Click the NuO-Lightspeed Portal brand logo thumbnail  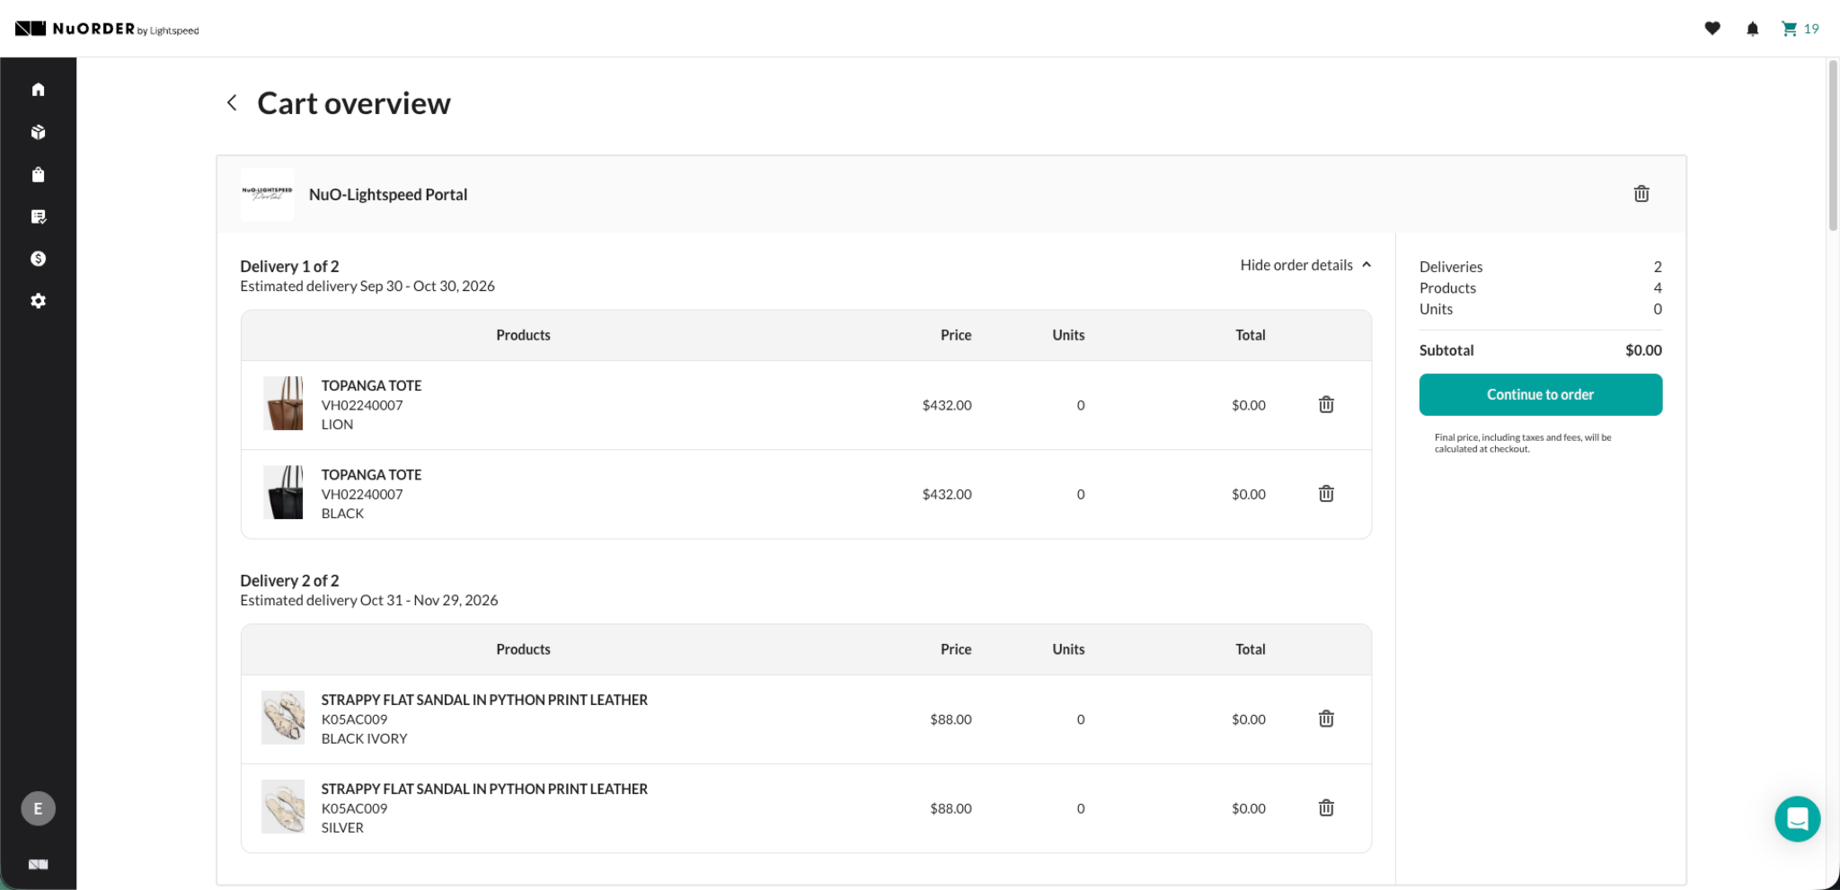[267, 194]
